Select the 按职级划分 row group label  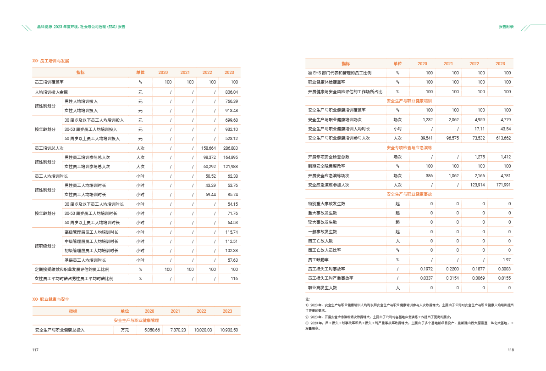point(45,246)
